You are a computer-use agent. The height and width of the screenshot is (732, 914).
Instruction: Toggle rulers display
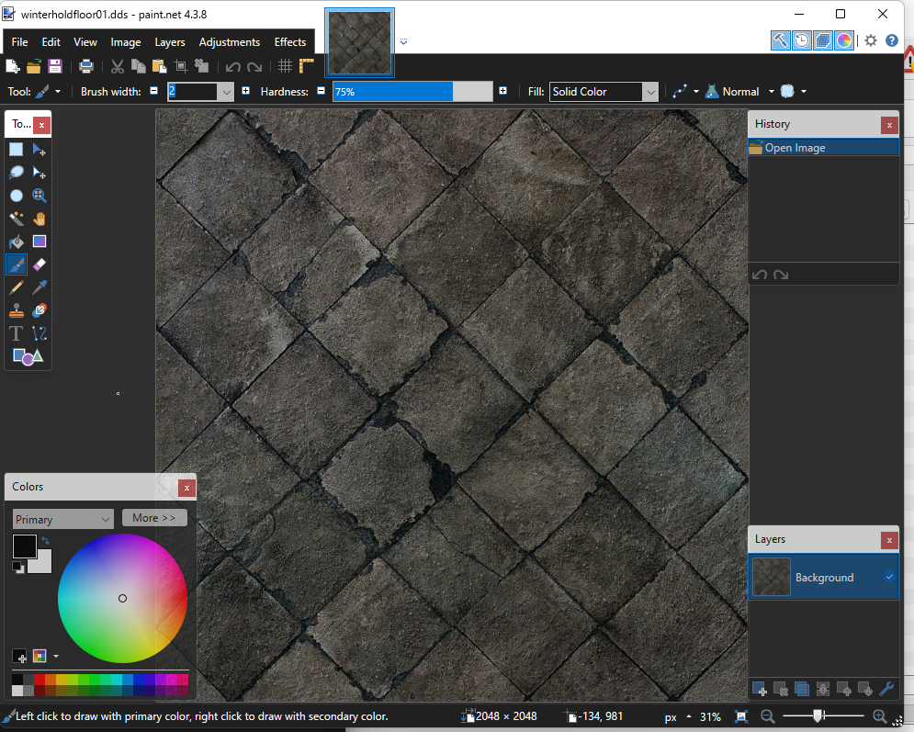[307, 66]
